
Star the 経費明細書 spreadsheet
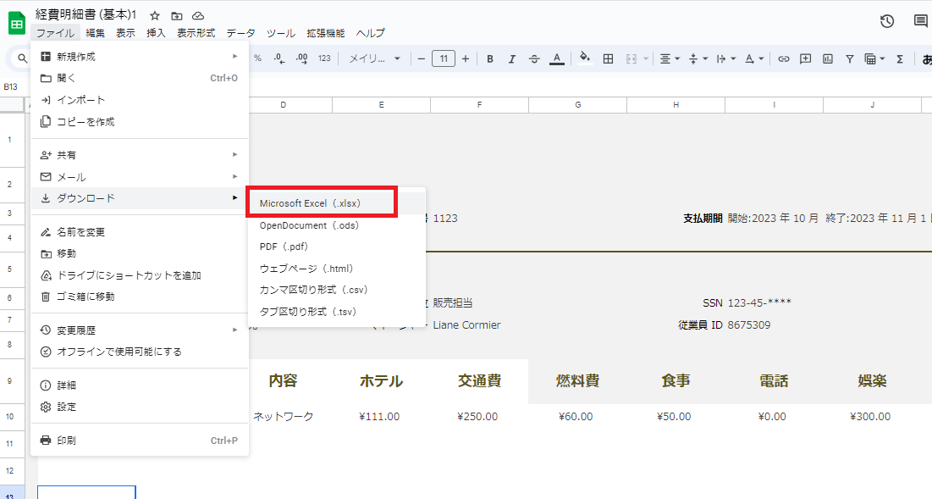pos(153,14)
